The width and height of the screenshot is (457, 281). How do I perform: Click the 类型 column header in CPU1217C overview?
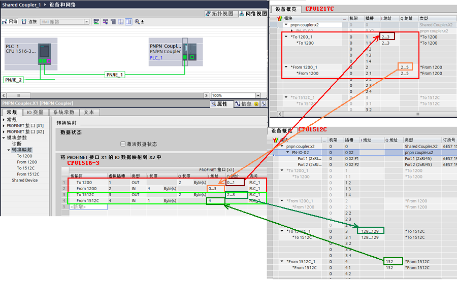pyautogui.click(x=438, y=18)
